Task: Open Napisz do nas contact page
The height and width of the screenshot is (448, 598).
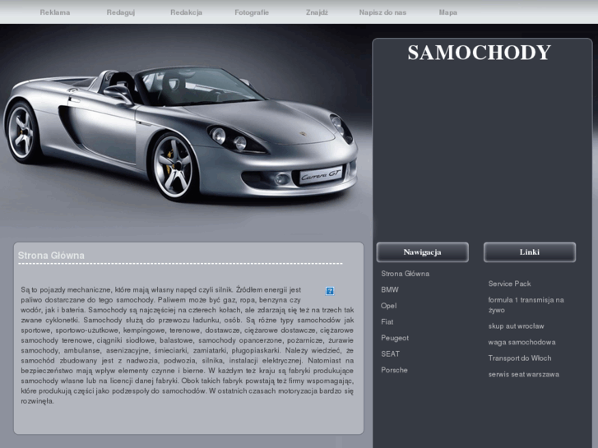Action: click(382, 12)
